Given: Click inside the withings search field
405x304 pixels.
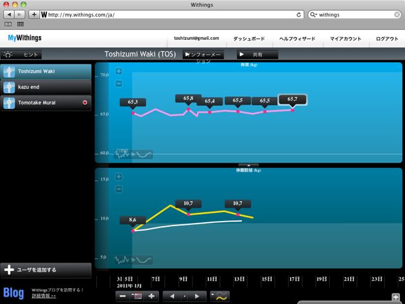Looking at the screenshot, I should tap(355, 15).
